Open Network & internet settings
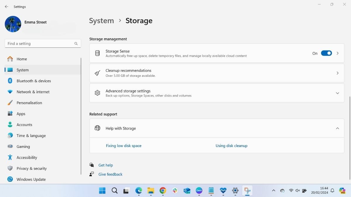The width and height of the screenshot is (351, 197). tap(33, 92)
